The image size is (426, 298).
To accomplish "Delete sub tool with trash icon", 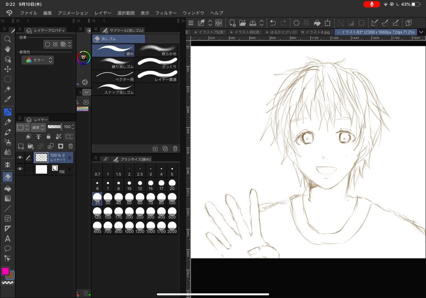I will click(175, 148).
